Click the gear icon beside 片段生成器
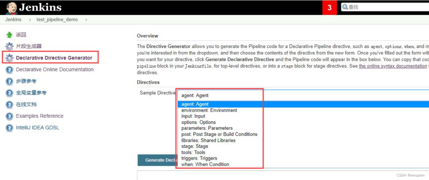 click(x=9, y=46)
